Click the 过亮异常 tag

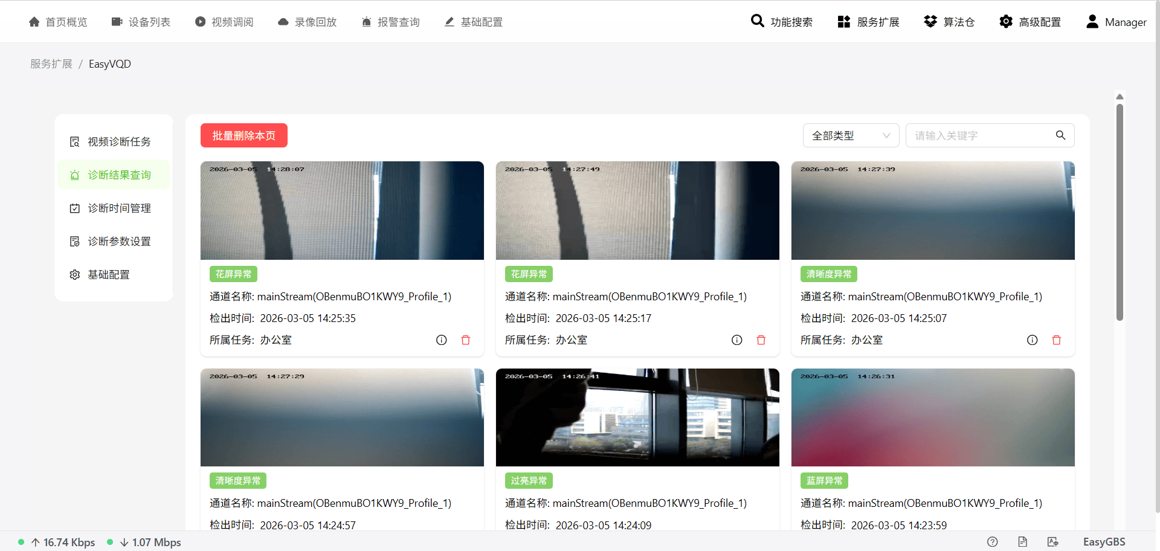click(x=529, y=480)
